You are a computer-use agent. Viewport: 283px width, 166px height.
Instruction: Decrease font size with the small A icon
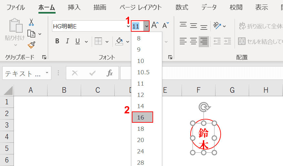coord(165,26)
